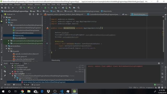Open Project panel settings gear
The width and height of the screenshot is (167, 94).
coord(38,14)
